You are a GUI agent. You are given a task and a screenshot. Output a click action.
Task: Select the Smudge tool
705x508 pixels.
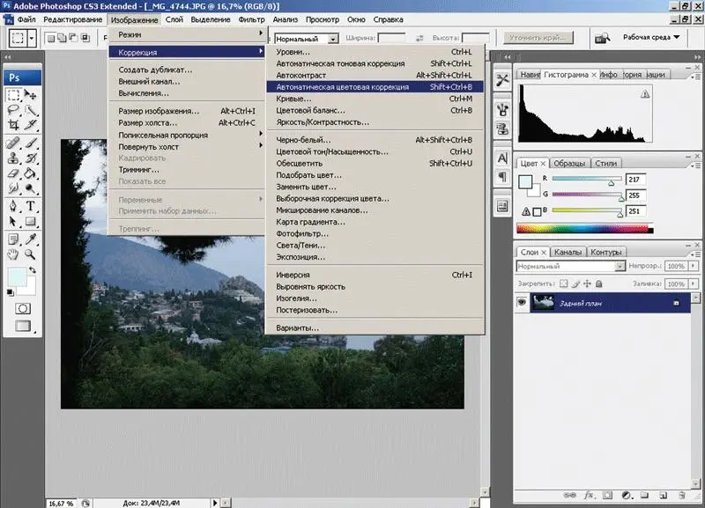tap(13, 188)
